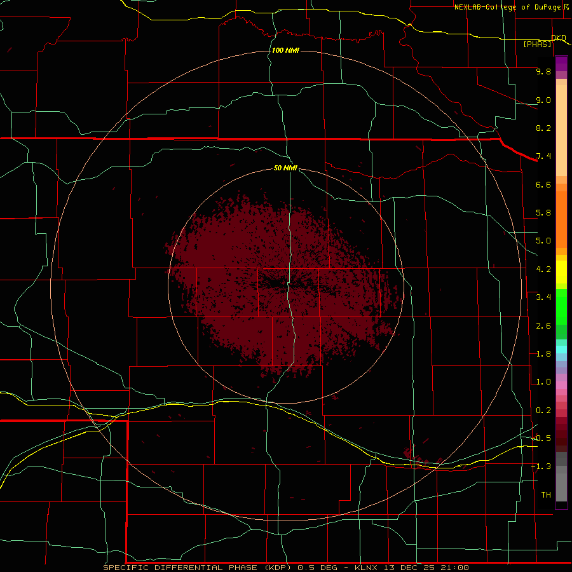Viewport: 572px width, 572px height.
Task: Click the yellow segment of the color bar
Action: [x=561, y=272]
